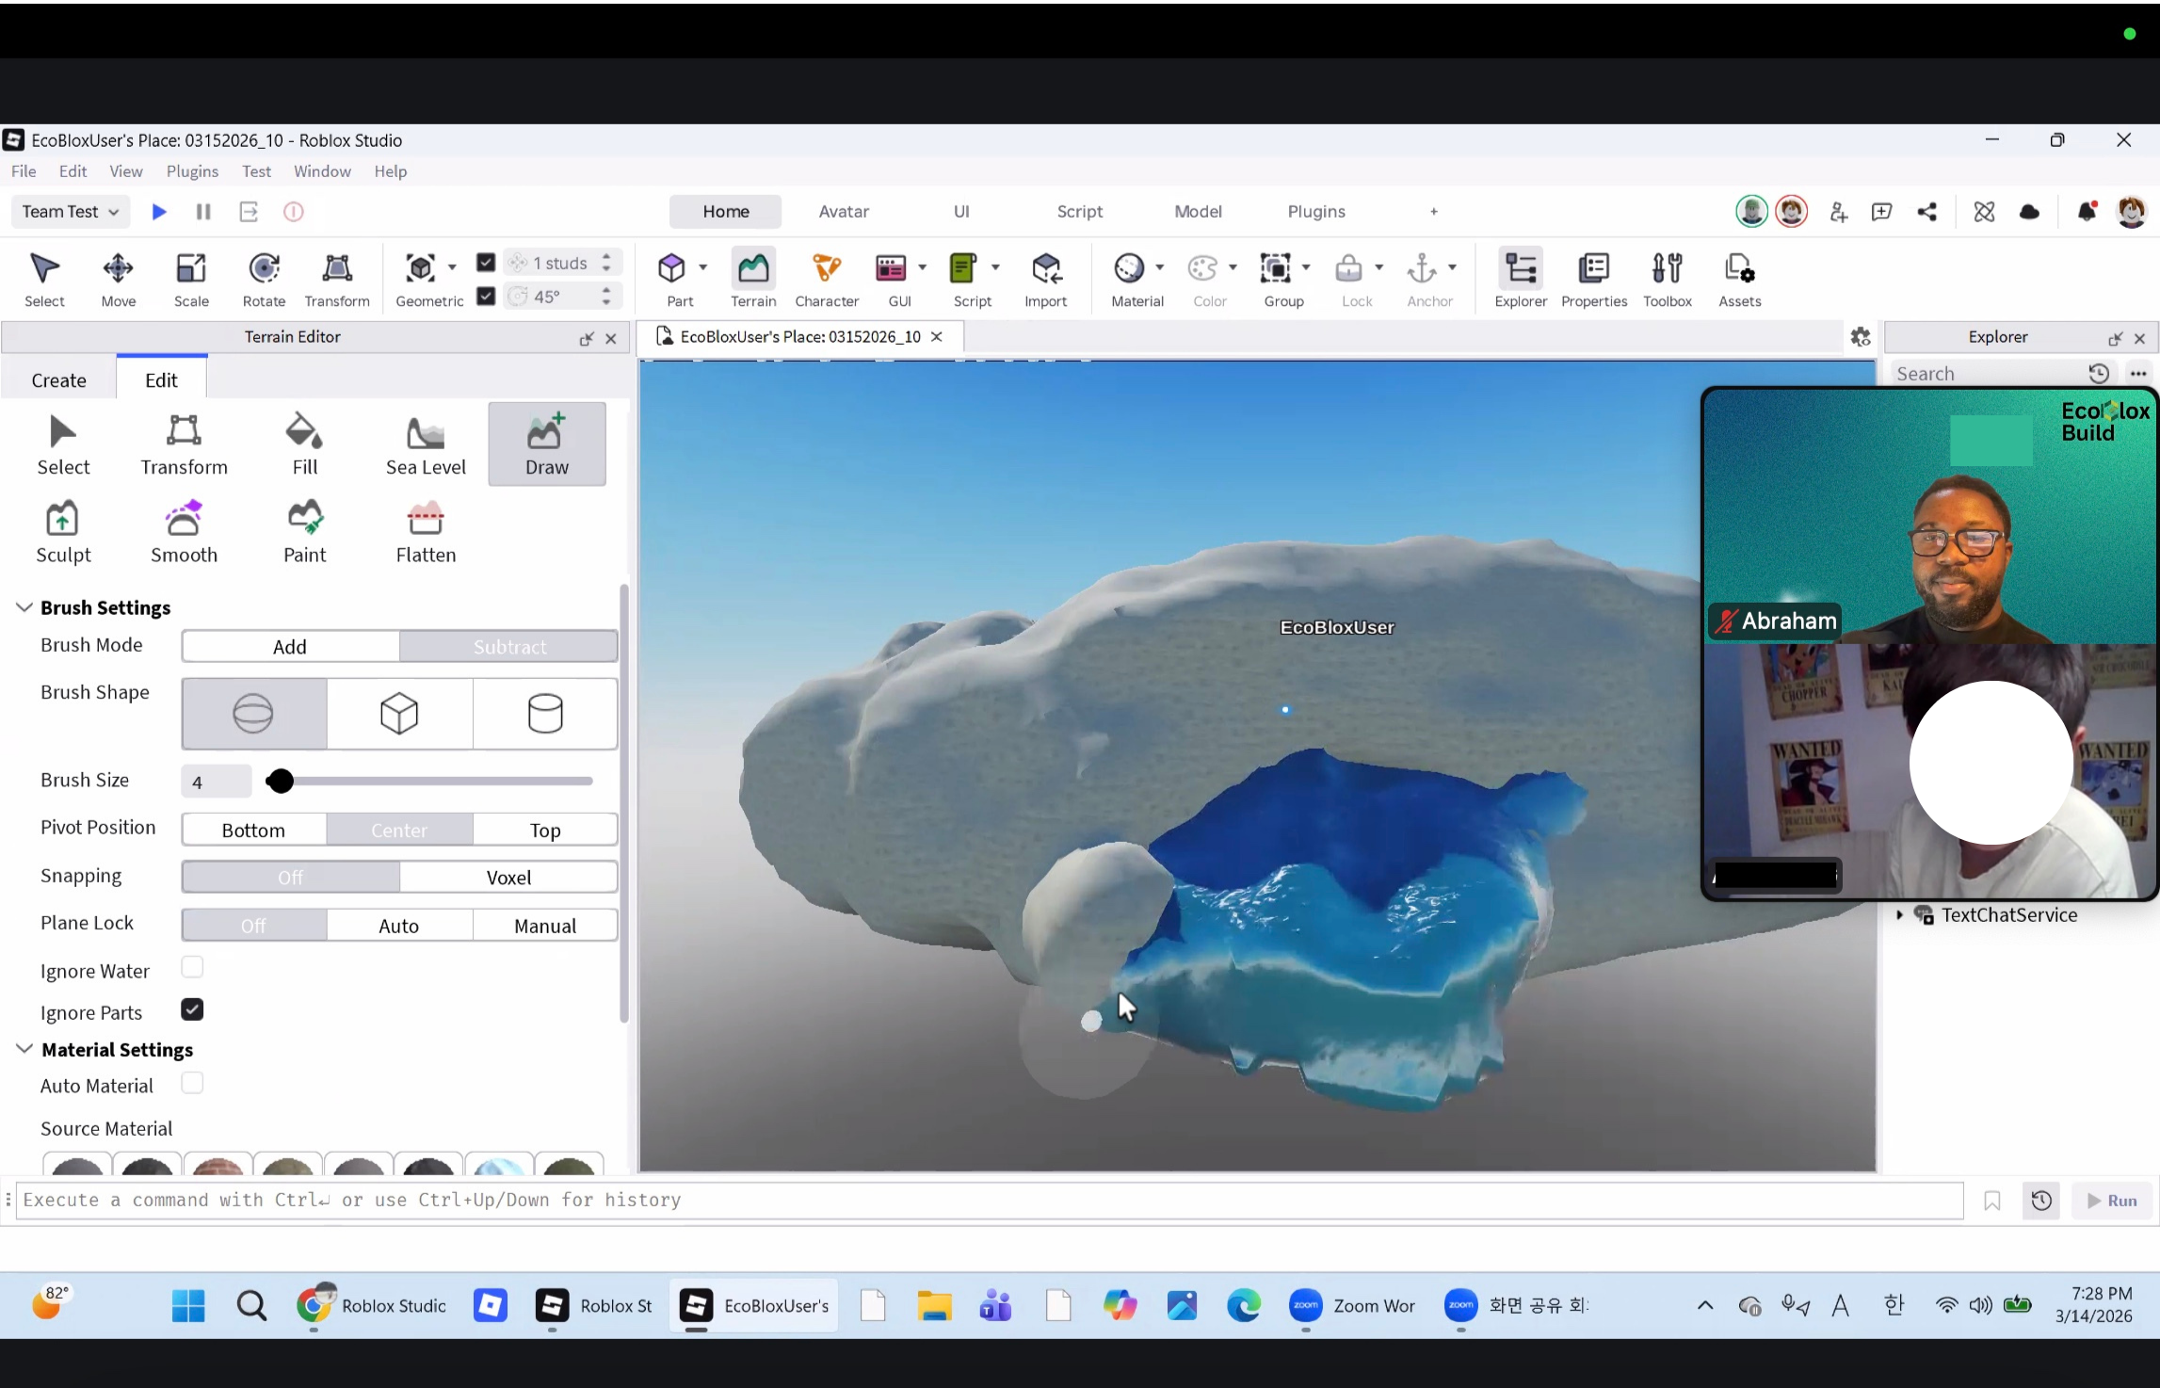
Task: Set Brush Mode to Add
Action: point(290,647)
